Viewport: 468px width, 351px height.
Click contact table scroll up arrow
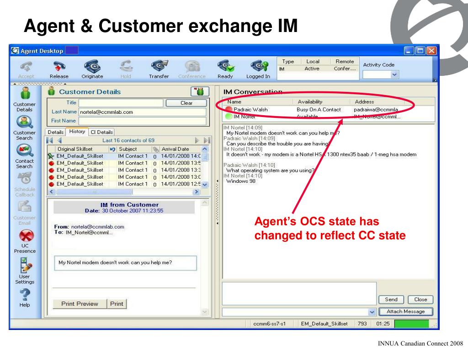pyautogui.click(x=205, y=149)
